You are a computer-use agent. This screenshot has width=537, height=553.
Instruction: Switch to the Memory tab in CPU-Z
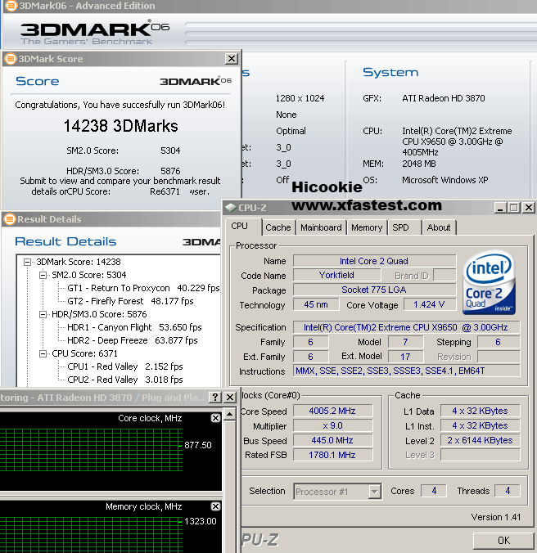366,227
